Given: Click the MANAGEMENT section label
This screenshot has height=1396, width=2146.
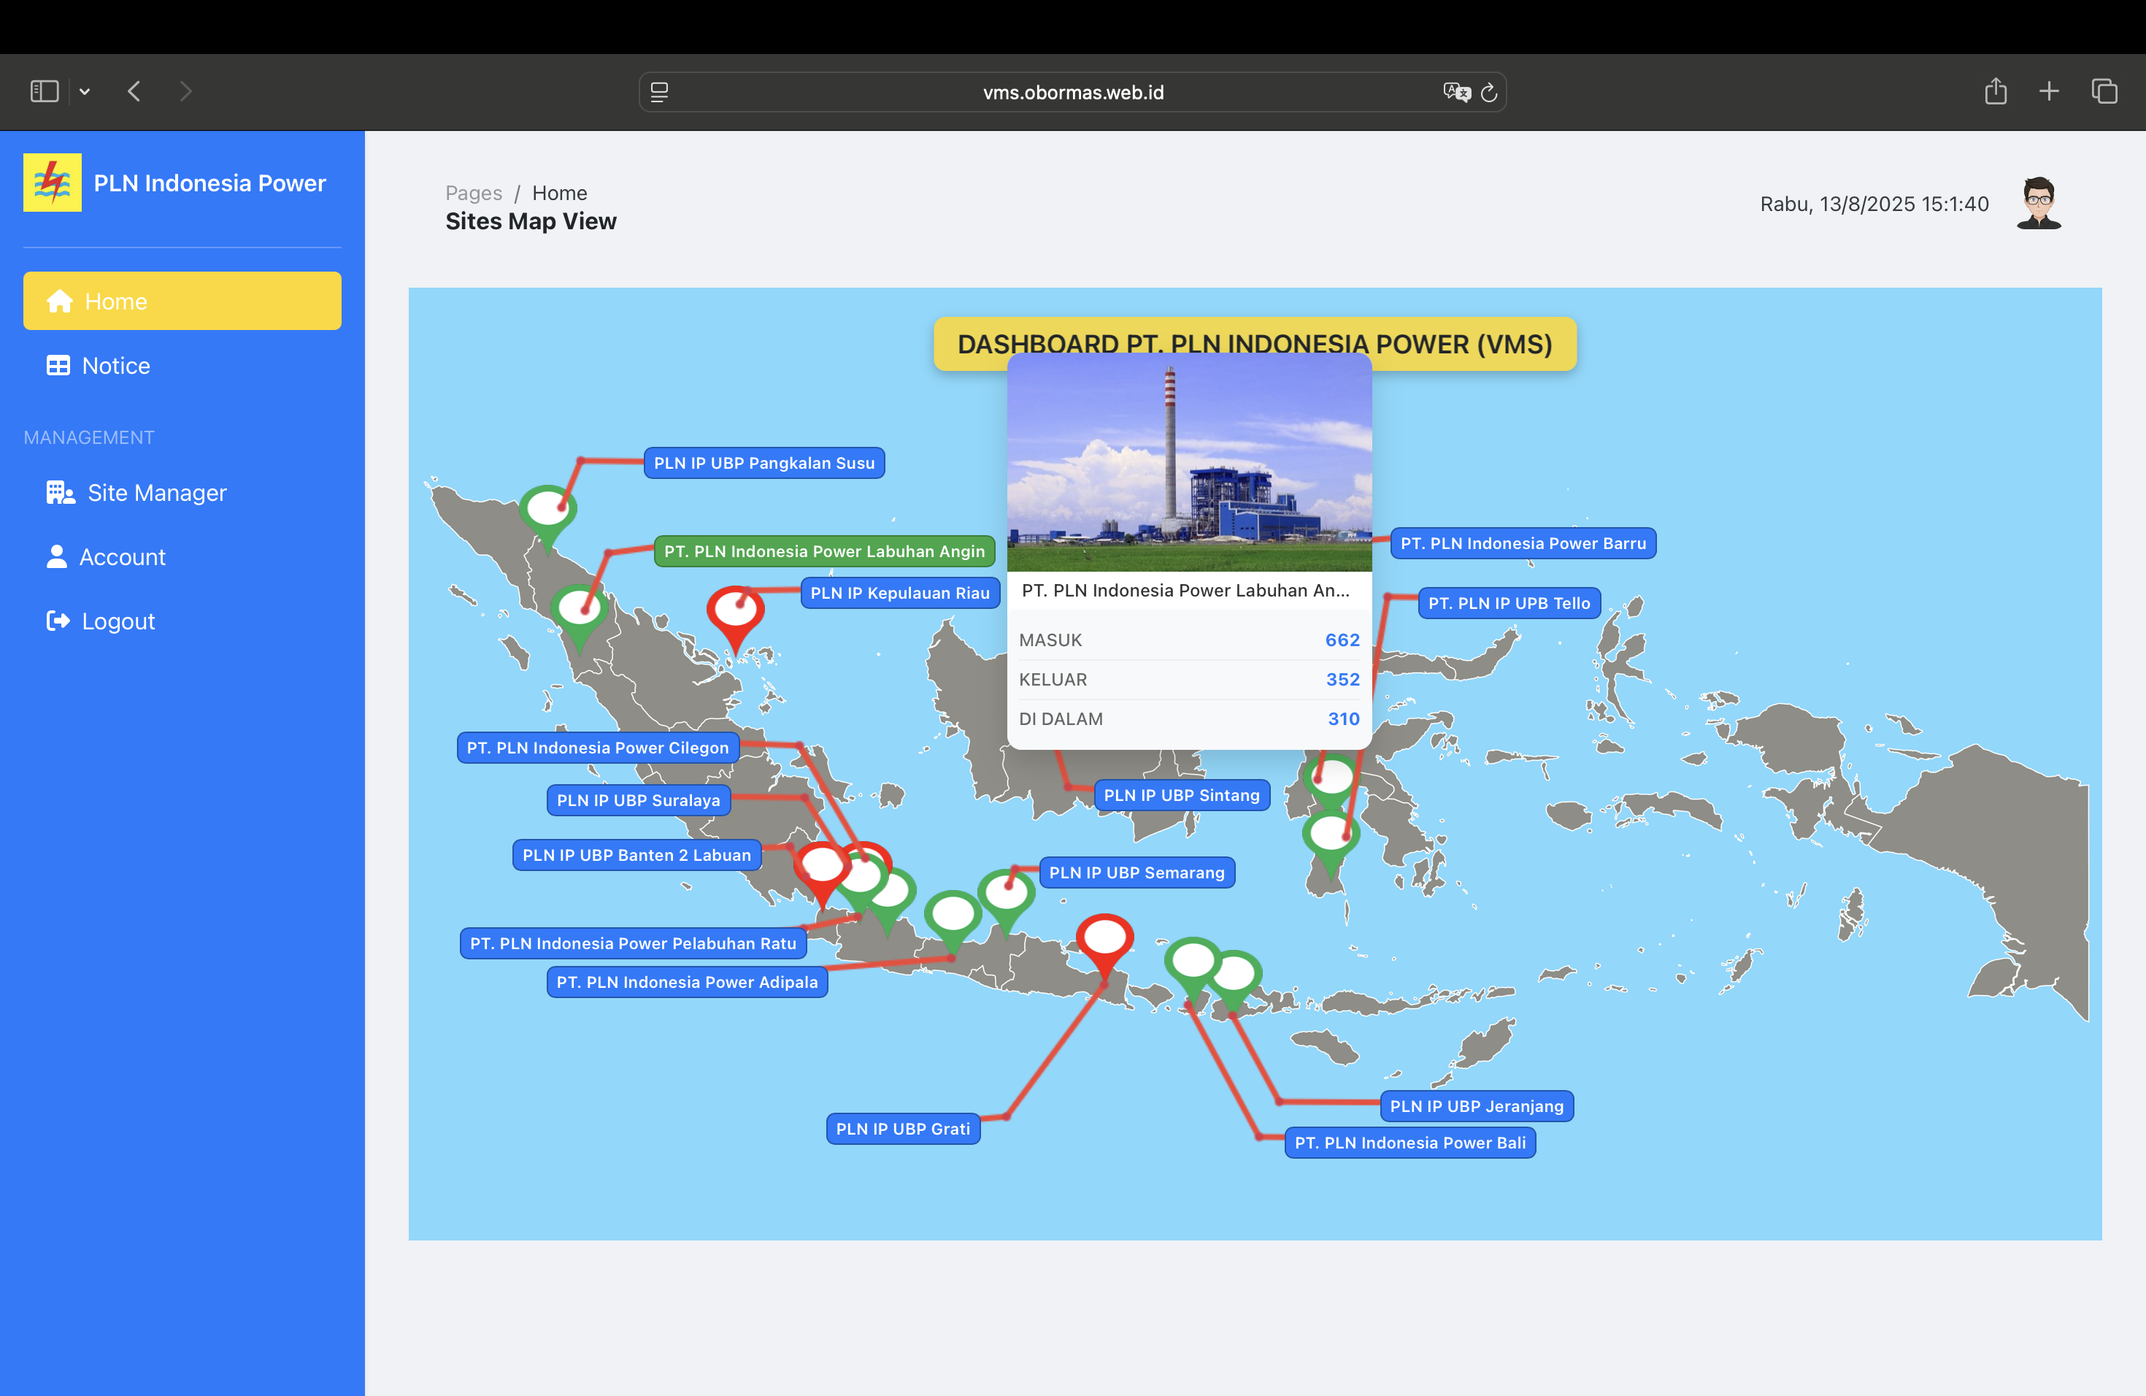Looking at the screenshot, I should point(89,437).
